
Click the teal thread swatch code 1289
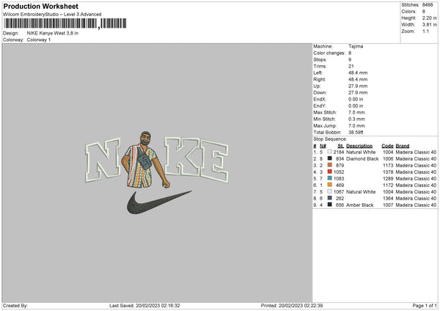[329, 178]
